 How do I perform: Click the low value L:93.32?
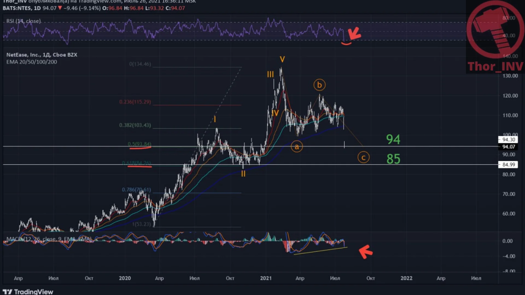point(154,8)
